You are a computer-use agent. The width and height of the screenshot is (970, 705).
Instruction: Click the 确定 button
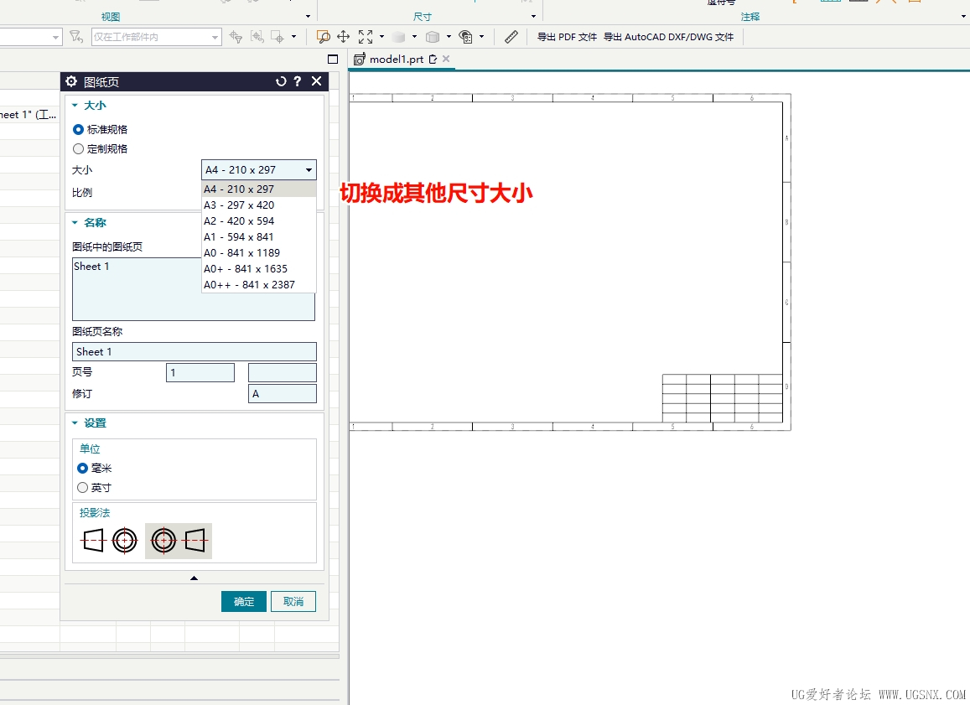[243, 602]
